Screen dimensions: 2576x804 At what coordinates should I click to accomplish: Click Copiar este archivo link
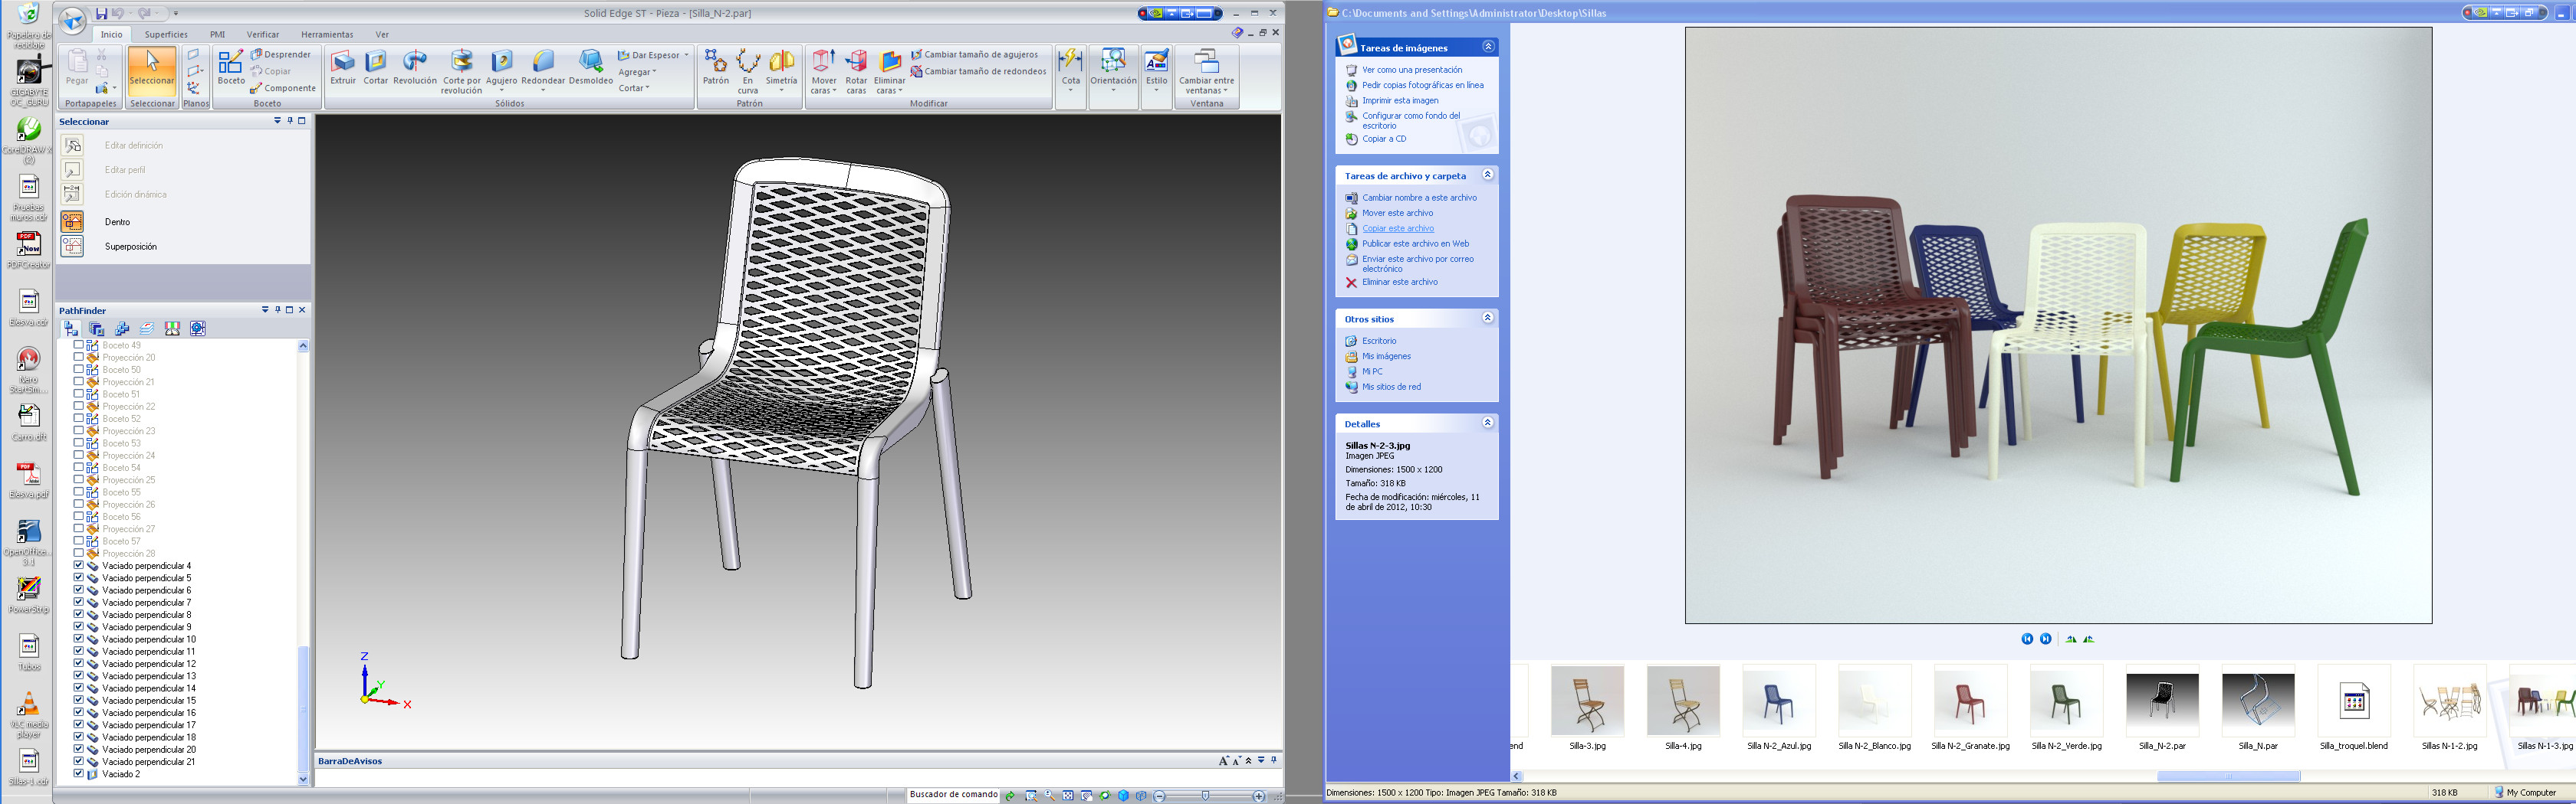click(1398, 229)
